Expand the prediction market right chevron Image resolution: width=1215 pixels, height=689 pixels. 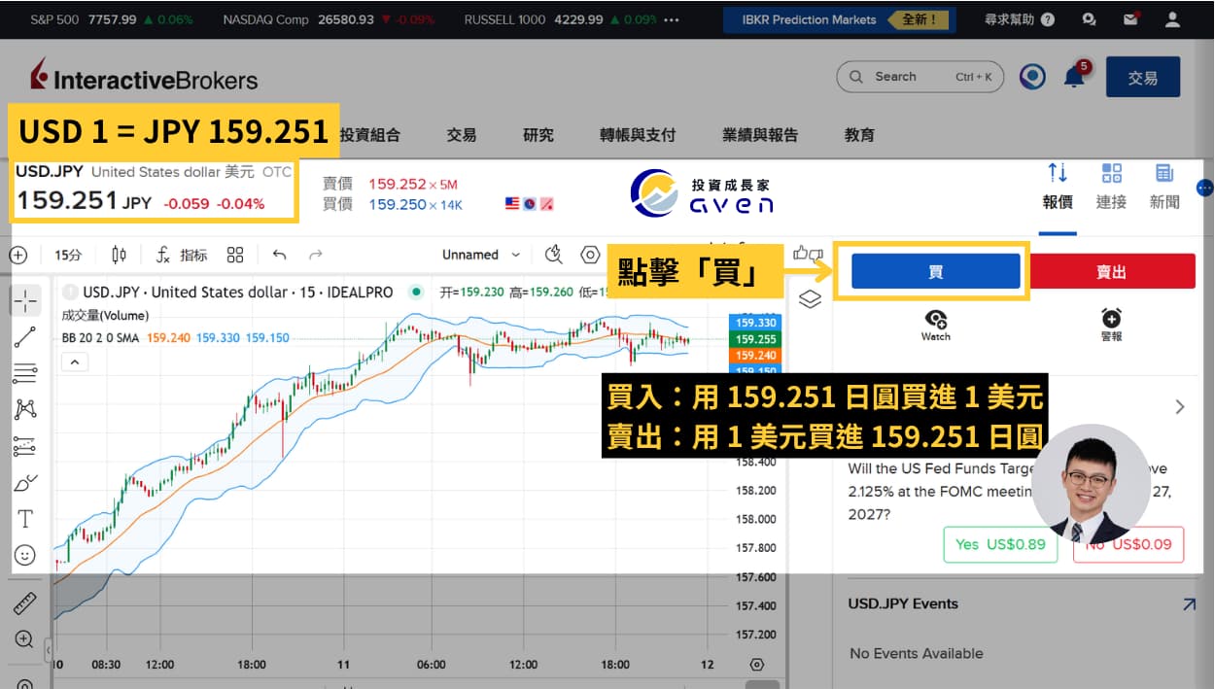pos(1180,407)
